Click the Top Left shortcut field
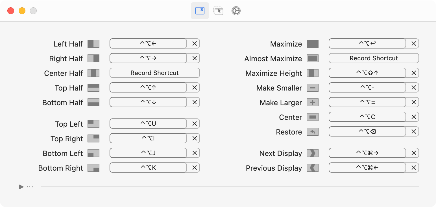This screenshot has width=436, height=207. (148, 124)
